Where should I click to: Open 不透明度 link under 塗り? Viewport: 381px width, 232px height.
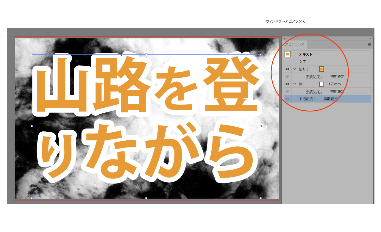pos(314,76)
